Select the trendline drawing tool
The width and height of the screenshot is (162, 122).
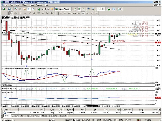[30, 13]
